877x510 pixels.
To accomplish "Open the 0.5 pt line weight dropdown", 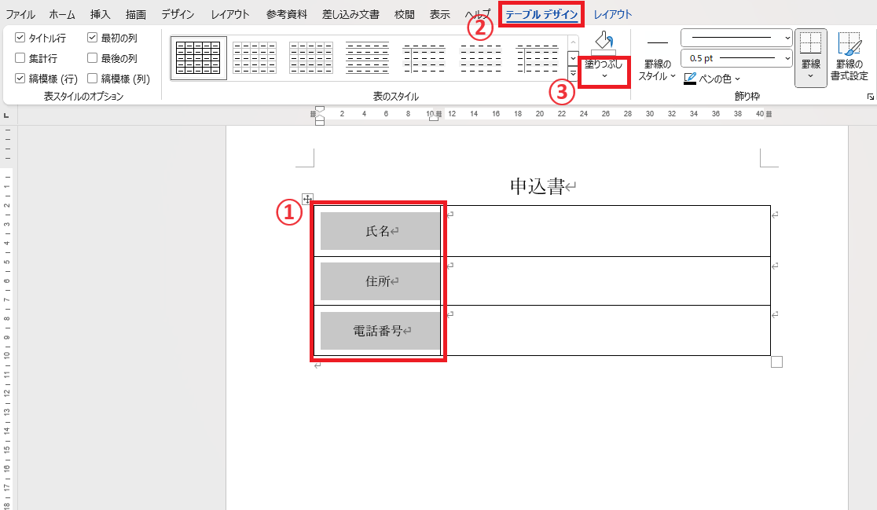I will coord(787,58).
